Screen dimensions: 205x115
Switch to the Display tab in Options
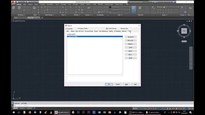[73, 31]
